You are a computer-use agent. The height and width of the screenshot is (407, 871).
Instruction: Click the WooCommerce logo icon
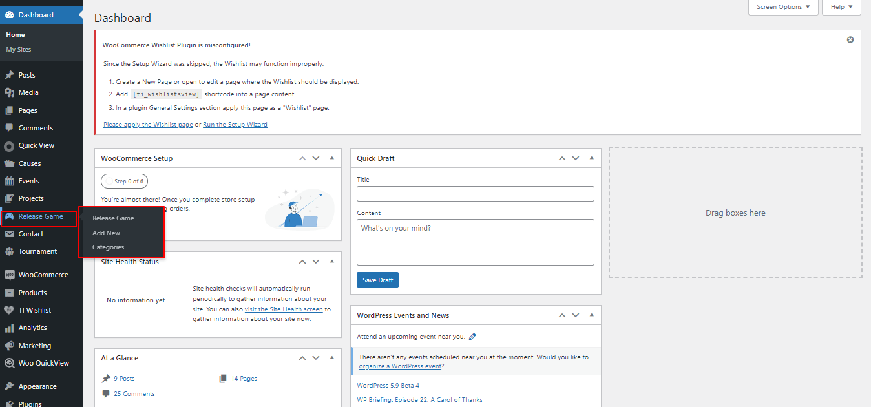point(9,275)
